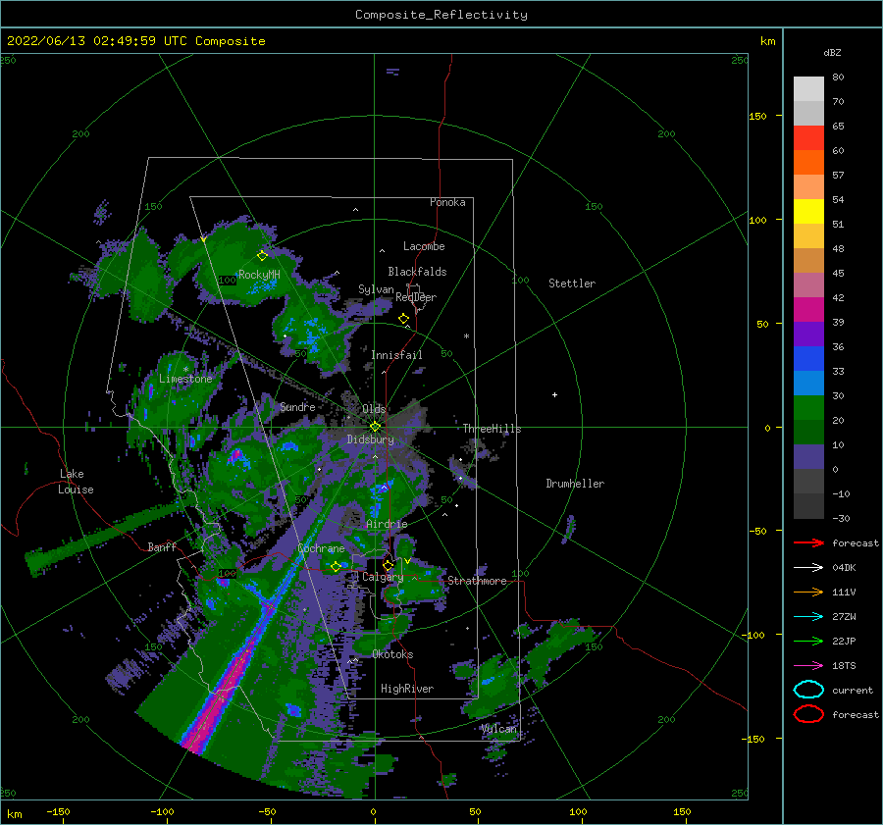Click the Sylvan label on the map
Screen dimensions: 883x825
(x=376, y=289)
